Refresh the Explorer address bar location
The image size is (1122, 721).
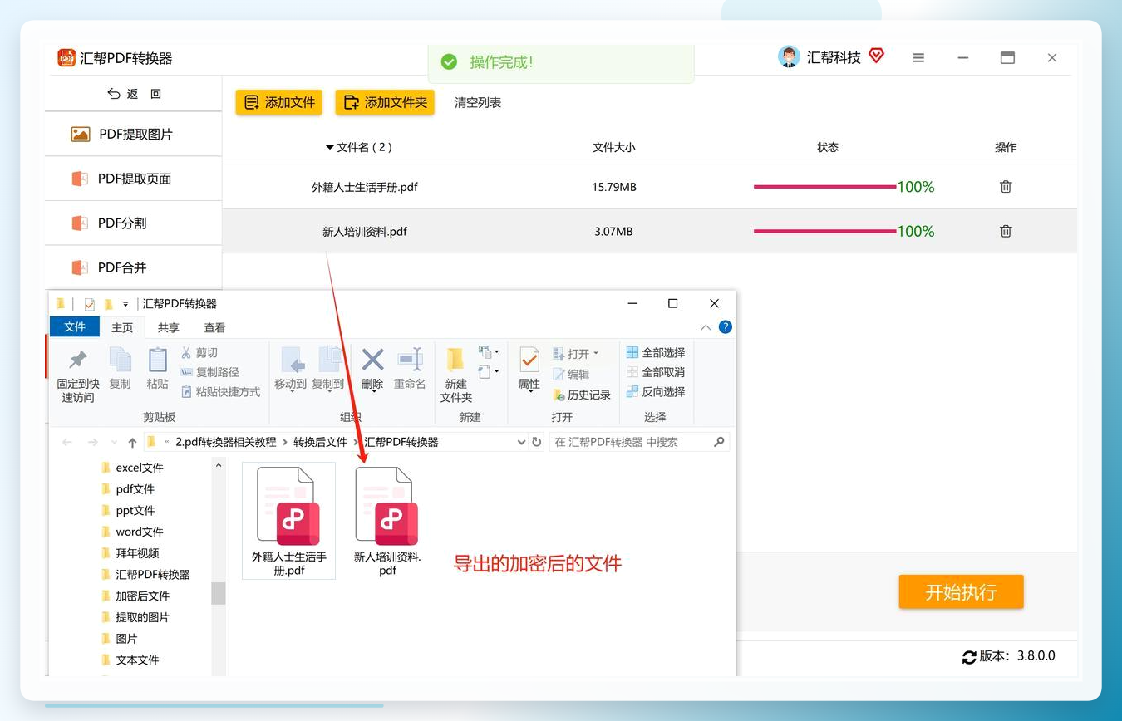coord(537,442)
